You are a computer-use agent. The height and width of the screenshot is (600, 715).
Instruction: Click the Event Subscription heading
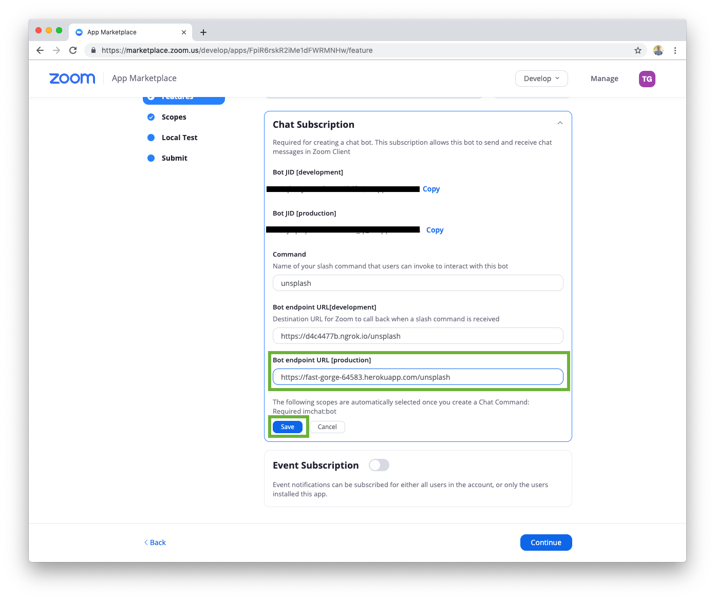point(316,466)
